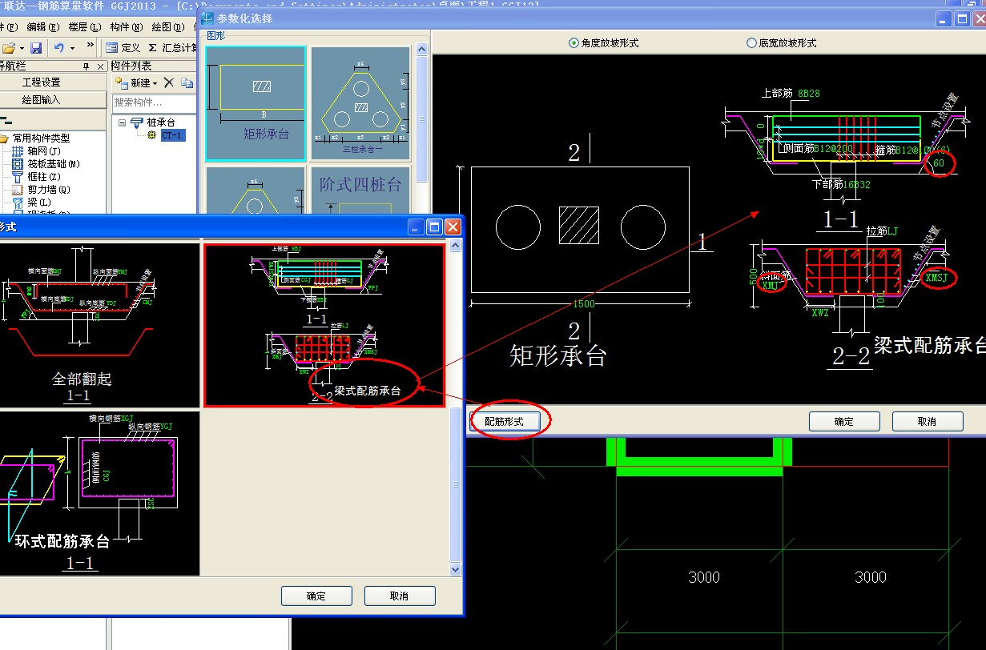Viewport: 986px width, 650px height.
Task: Choose the 矩形承台 shape thumbnail
Action: (x=256, y=103)
